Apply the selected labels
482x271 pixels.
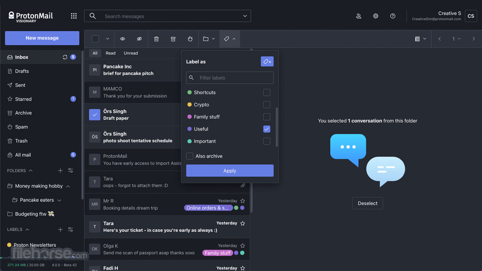[x=230, y=170]
